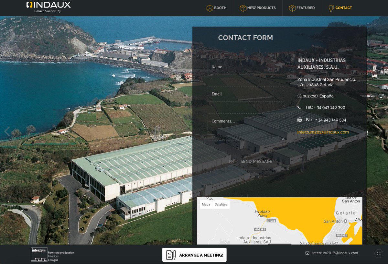The width and height of the screenshot is (388, 264).
Task: Click the interzum2017@indaux.com link in the contact panel
Action: (323, 132)
